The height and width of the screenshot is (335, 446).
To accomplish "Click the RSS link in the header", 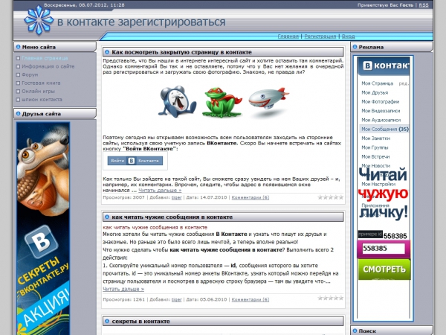I will 424,5.
